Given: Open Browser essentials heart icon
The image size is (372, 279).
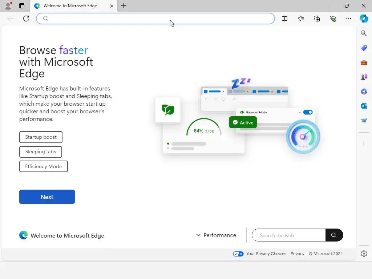Looking at the screenshot, I should [x=333, y=19].
